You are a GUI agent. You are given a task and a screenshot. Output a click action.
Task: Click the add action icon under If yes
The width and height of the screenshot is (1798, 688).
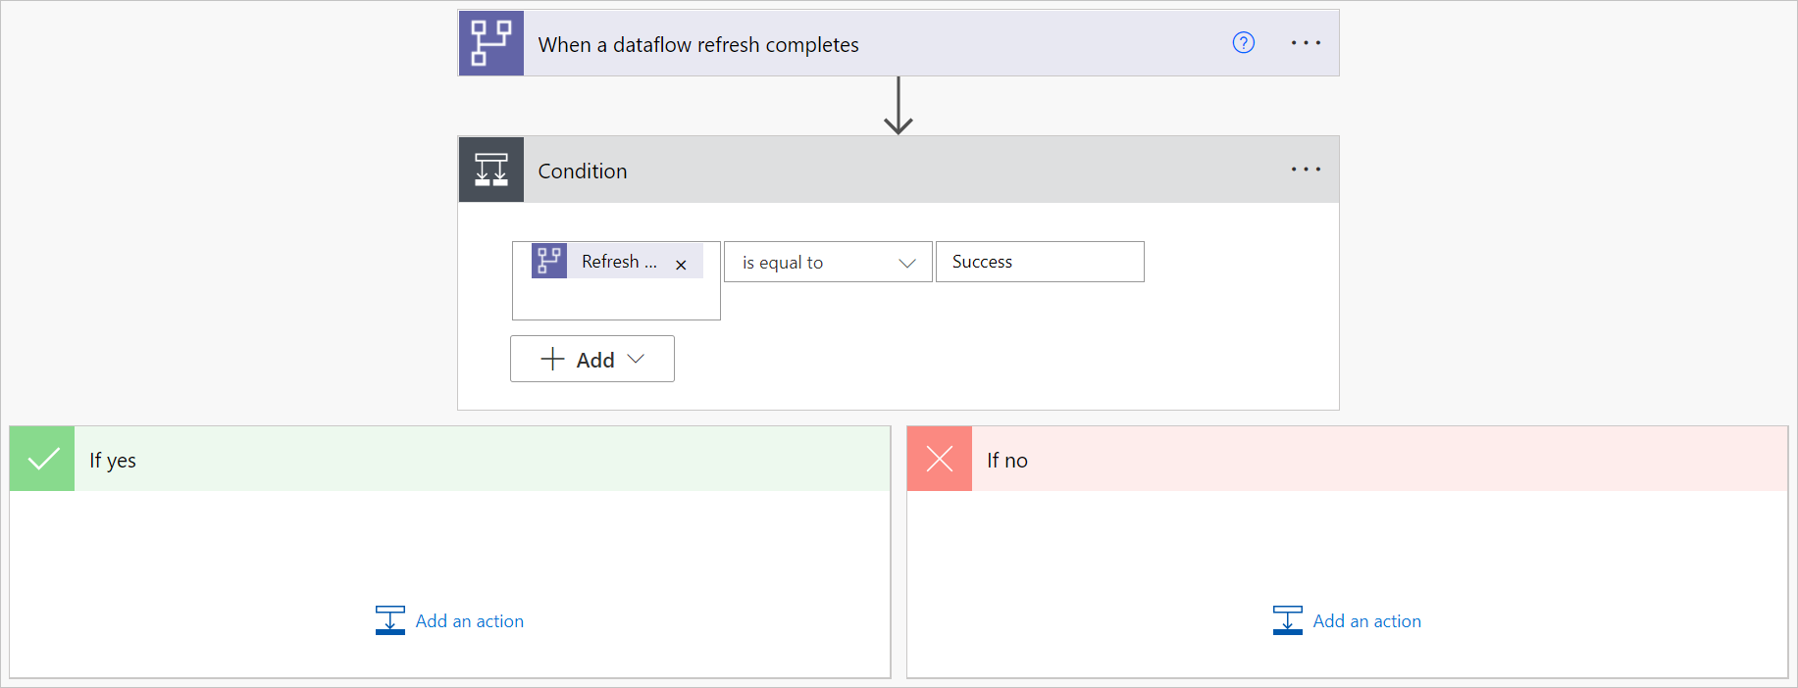pos(390,620)
